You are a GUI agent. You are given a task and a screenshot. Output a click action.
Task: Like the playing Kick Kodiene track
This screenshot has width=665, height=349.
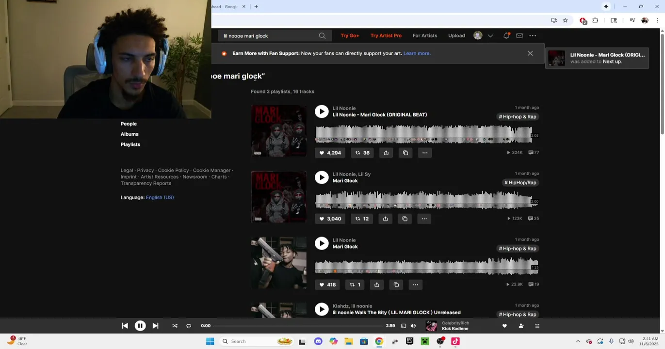pyautogui.click(x=504, y=326)
